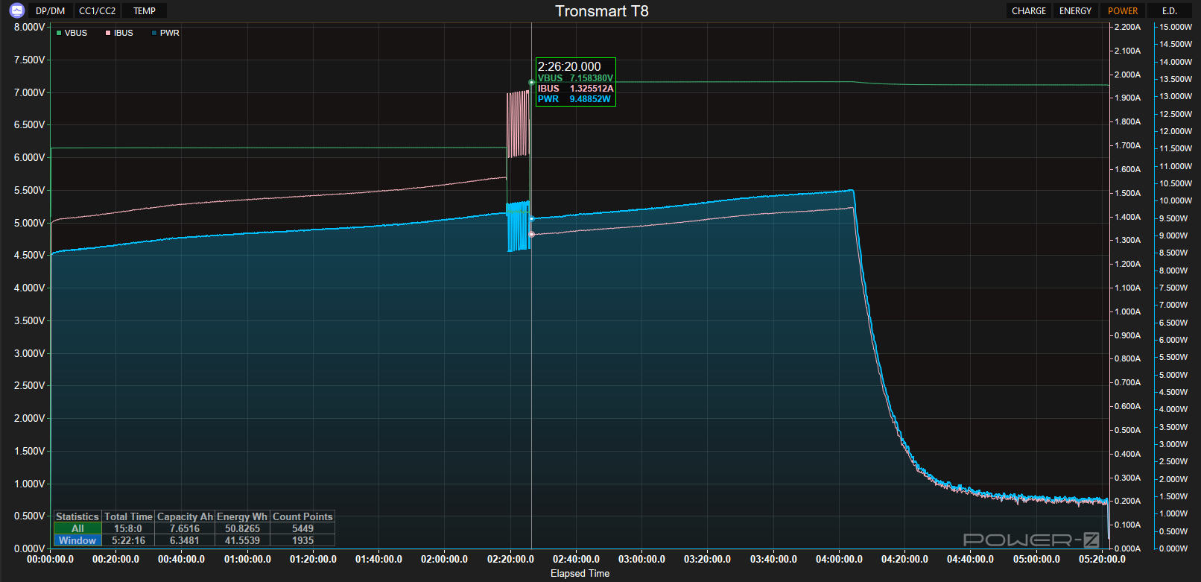1201x582 pixels.
Task: Click the chart title Tronsmart T8
Action: (x=602, y=11)
